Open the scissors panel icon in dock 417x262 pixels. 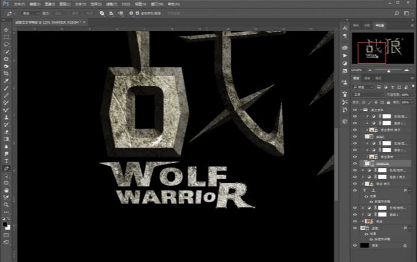coord(345,102)
